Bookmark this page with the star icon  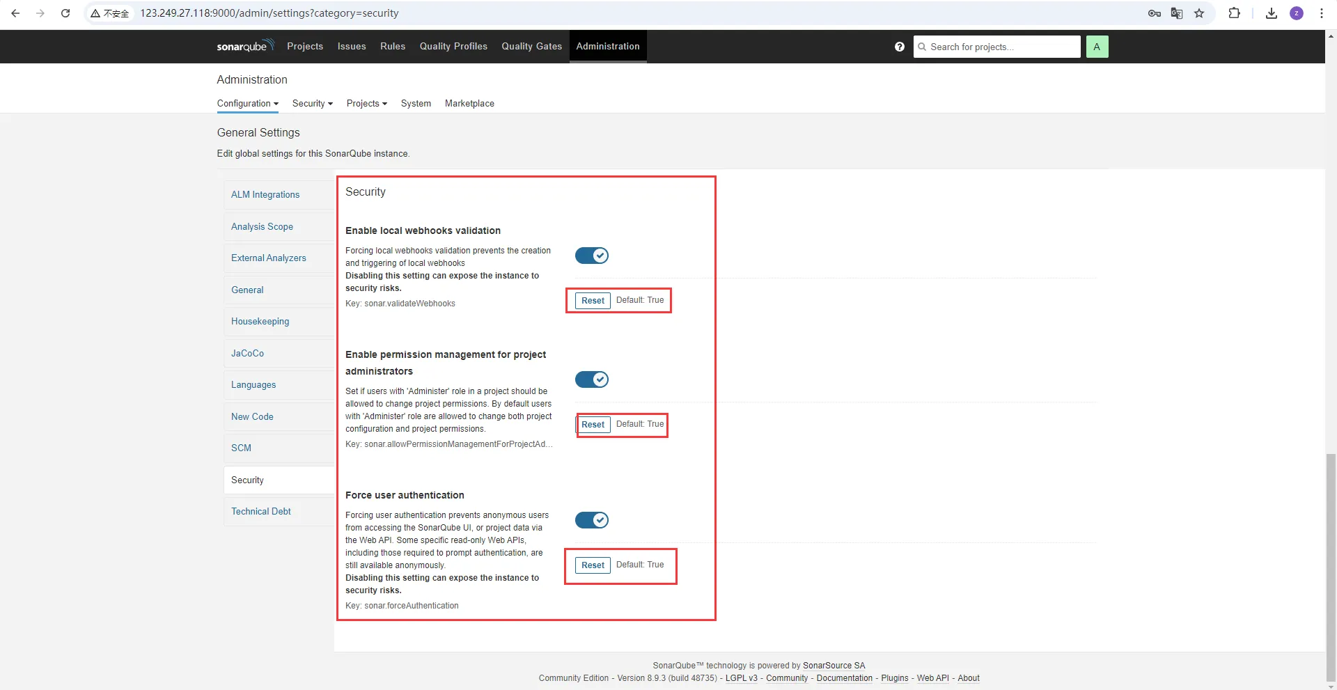click(x=1199, y=13)
